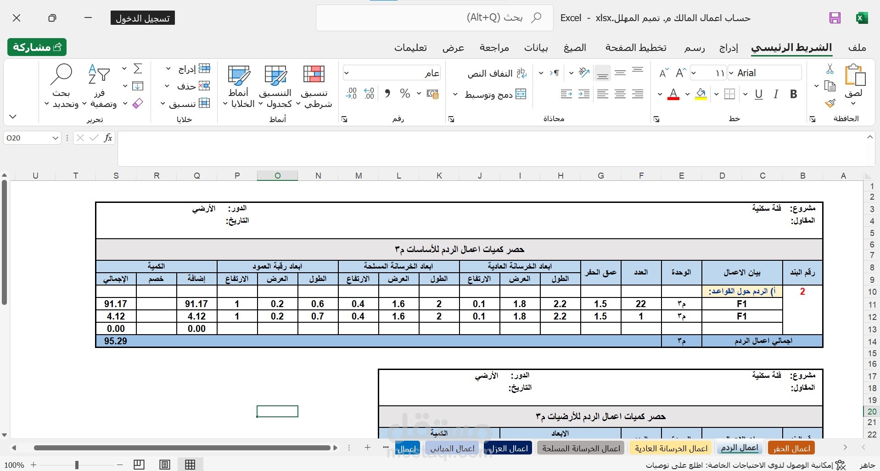
Task: Open Find and Select magnifier
Action: click(x=62, y=86)
